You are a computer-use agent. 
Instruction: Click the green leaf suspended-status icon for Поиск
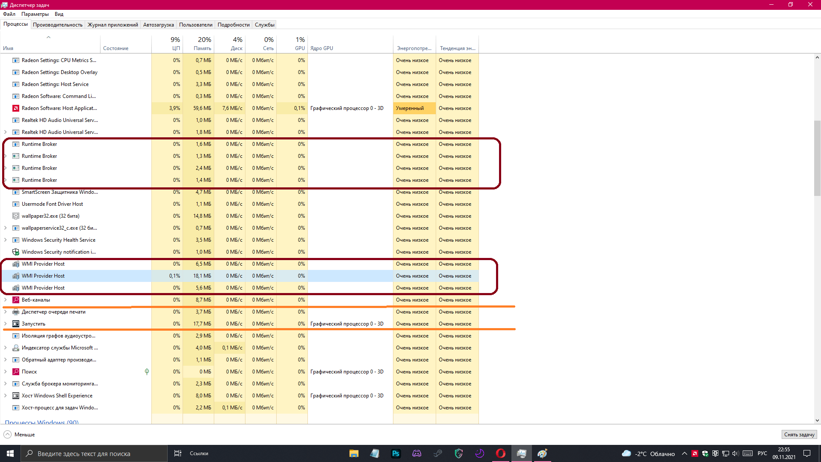[147, 372]
